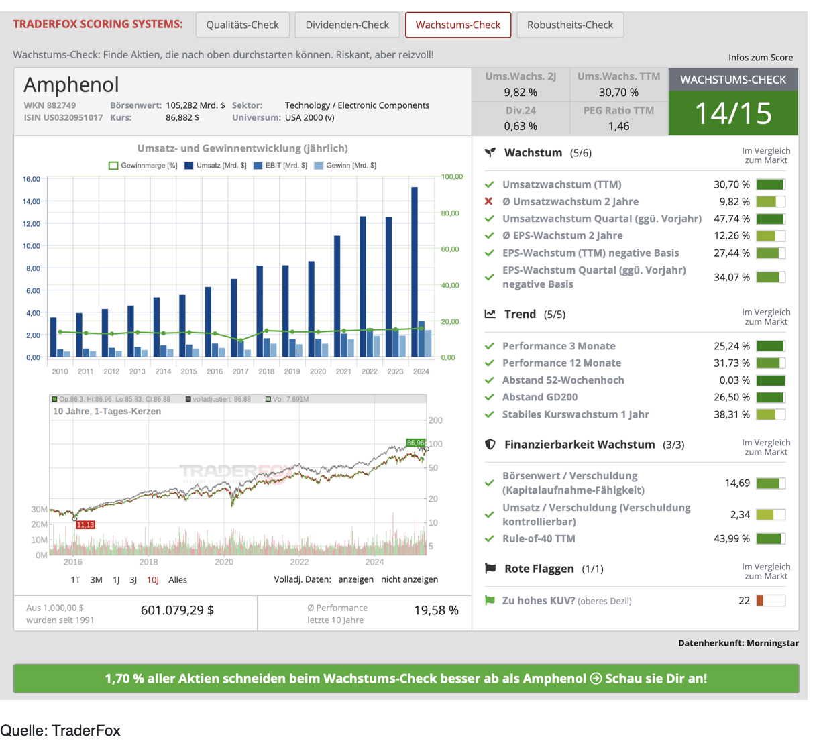This screenshot has width=821, height=743.
Task: Click the Börsenwert 105,282 Mrd. $ value
Action: click(195, 105)
